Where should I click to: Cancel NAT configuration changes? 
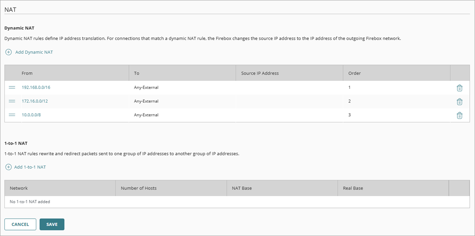click(x=20, y=224)
